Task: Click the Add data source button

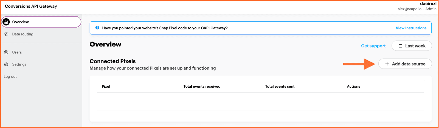Action: pyautogui.click(x=405, y=64)
